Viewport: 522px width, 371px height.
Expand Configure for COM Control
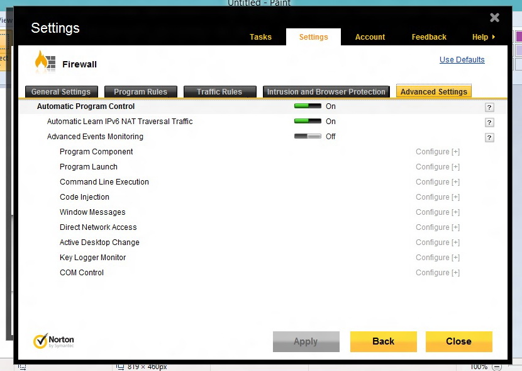tap(437, 273)
